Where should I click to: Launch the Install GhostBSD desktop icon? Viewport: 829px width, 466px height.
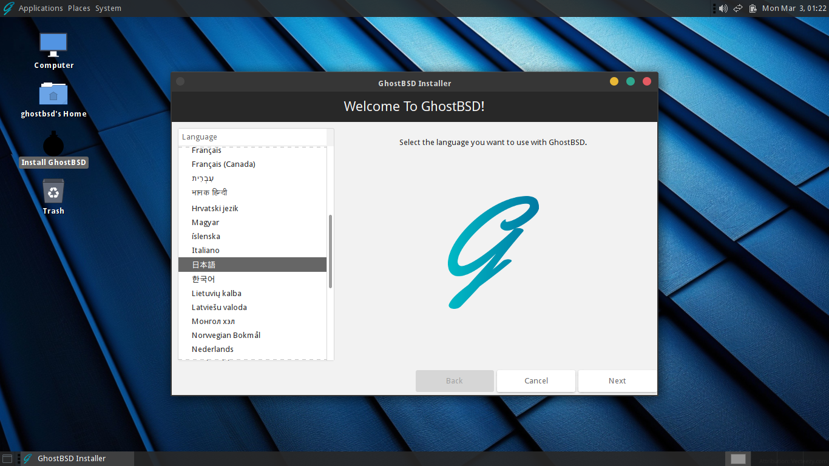click(53, 146)
